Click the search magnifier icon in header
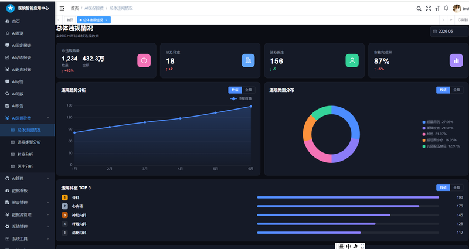469x249 pixels. (x=419, y=9)
